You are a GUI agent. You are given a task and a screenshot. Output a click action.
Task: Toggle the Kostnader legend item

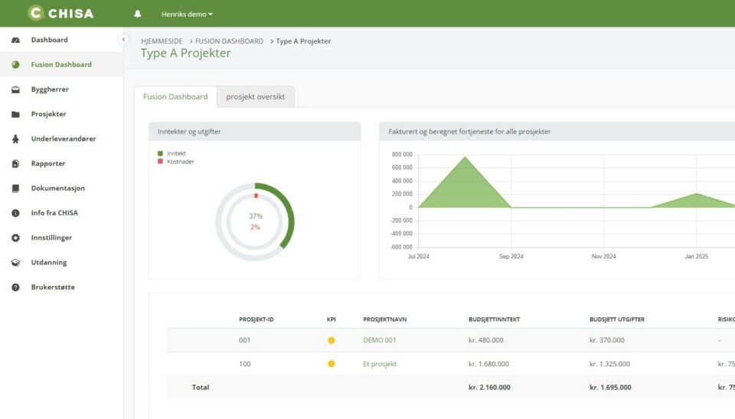pos(180,161)
